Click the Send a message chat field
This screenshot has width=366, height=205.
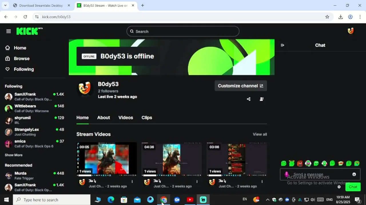coord(320,174)
